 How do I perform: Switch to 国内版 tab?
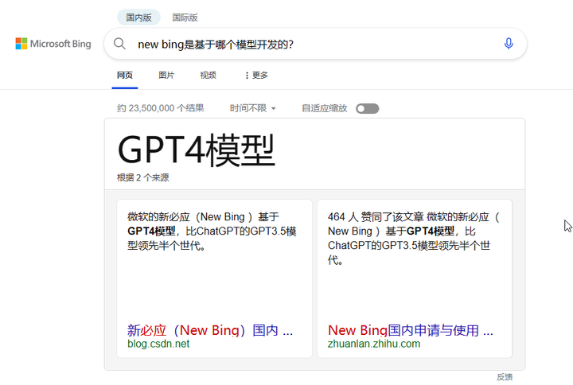pyautogui.click(x=138, y=17)
